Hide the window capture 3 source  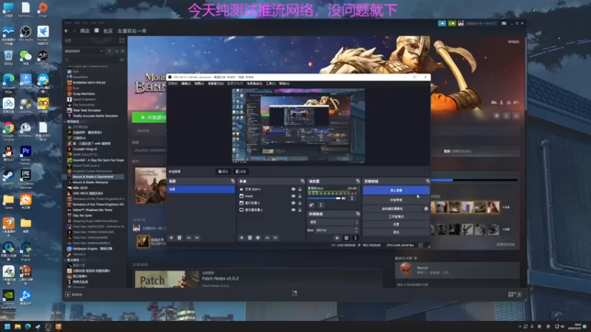point(293,203)
